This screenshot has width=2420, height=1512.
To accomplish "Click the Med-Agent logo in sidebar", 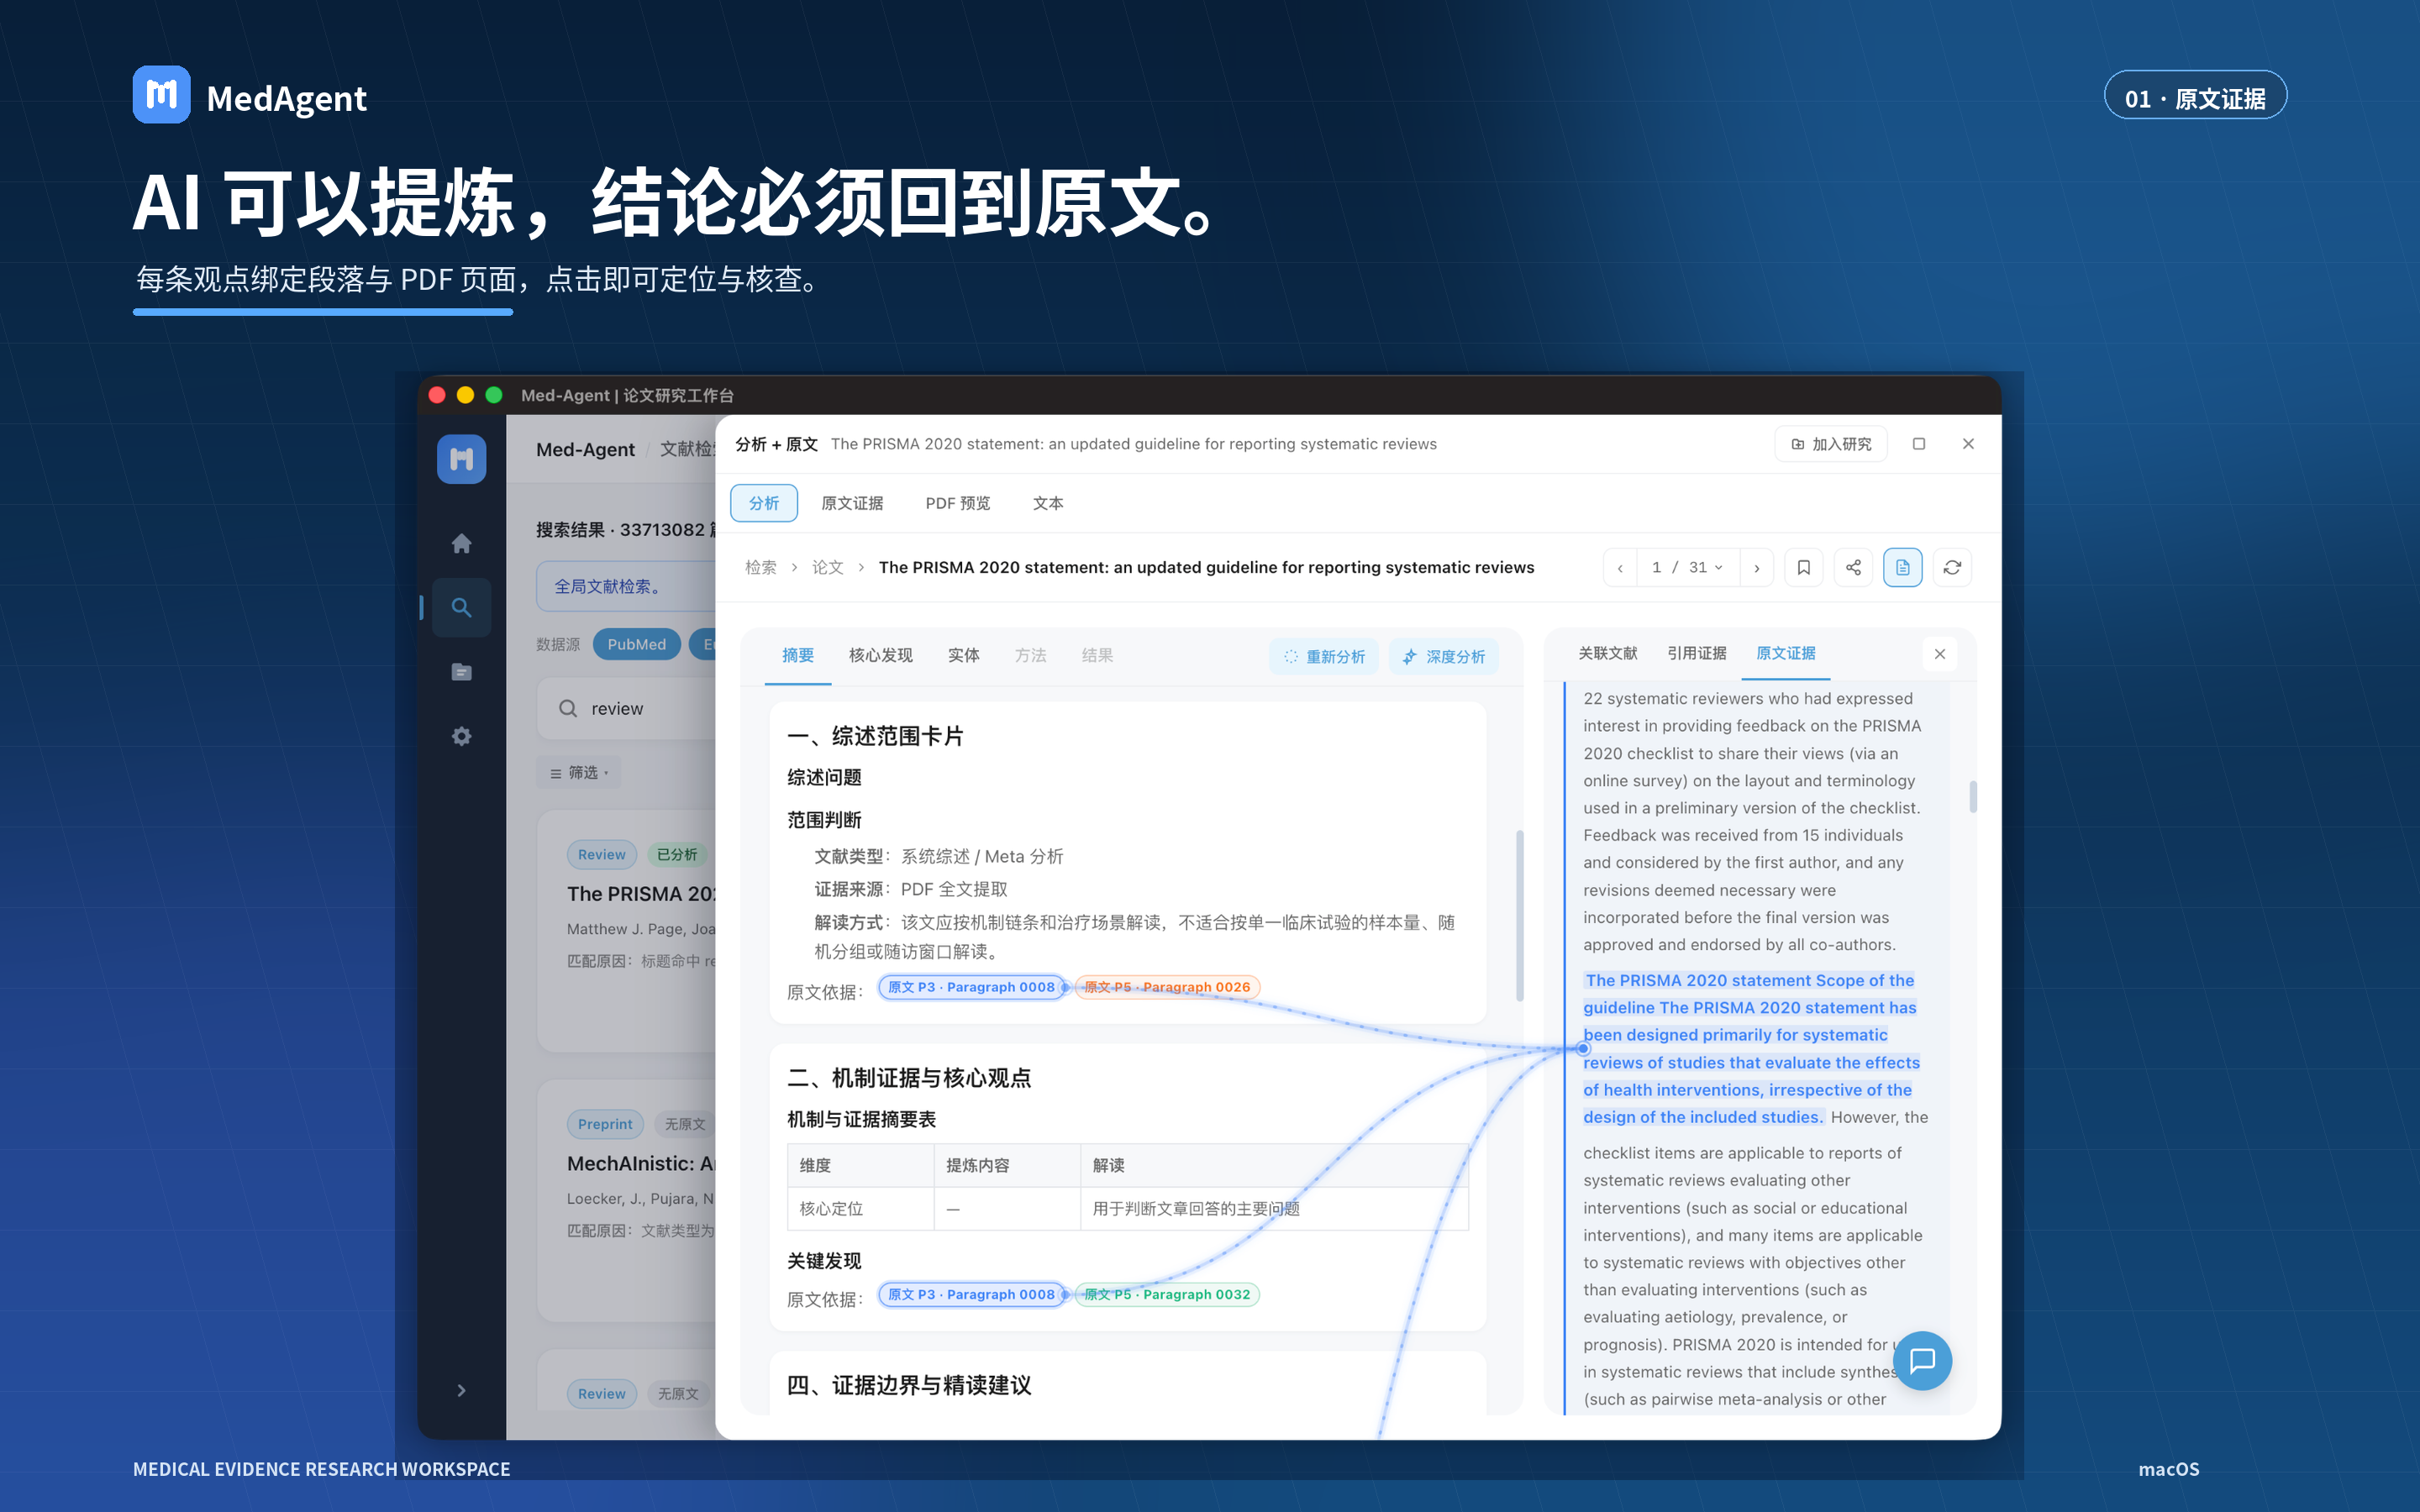I will [461, 459].
